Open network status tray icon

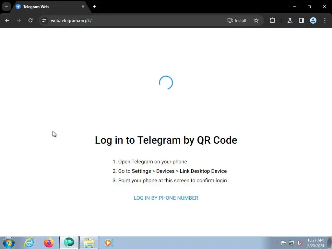[291, 243]
